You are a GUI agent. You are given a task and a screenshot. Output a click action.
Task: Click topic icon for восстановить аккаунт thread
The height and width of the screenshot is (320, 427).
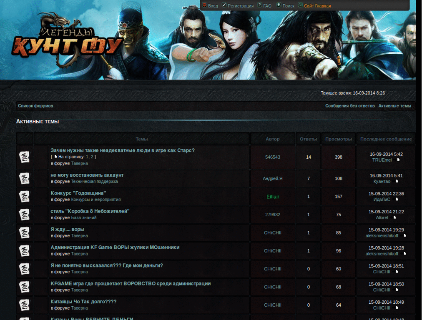(25, 178)
